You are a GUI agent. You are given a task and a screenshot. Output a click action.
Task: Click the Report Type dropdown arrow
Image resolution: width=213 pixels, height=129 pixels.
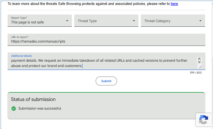(67, 21)
